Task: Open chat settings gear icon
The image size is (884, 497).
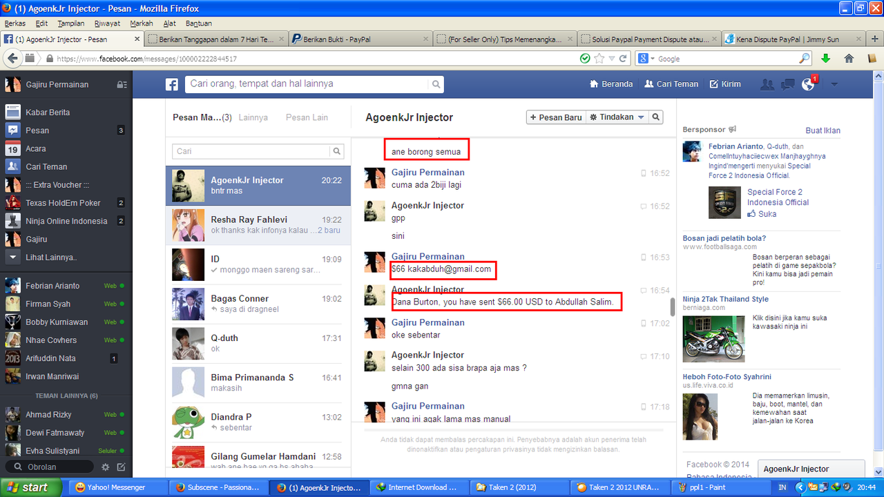Action: click(x=106, y=467)
